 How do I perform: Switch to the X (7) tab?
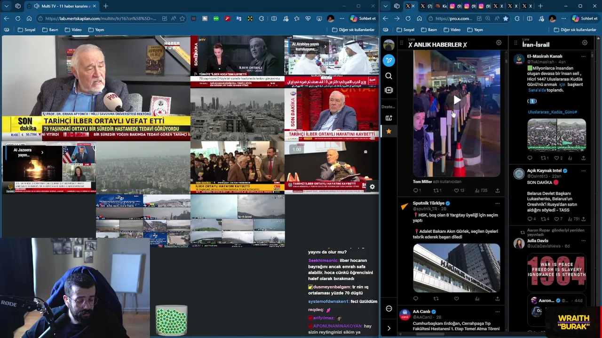(x=426, y=6)
